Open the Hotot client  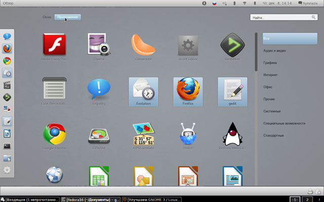pyautogui.click(x=188, y=136)
